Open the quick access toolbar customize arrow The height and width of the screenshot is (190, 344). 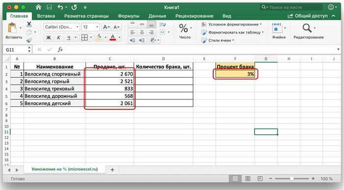coord(85,7)
